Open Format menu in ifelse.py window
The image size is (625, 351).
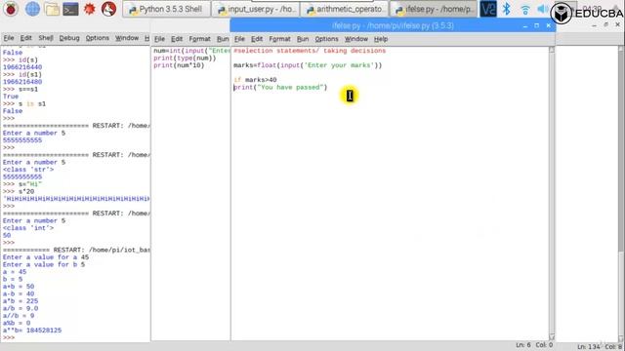(x=279, y=39)
